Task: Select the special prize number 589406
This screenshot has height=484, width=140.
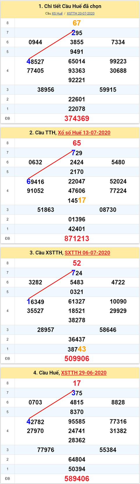Action: click(x=77, y=479)
